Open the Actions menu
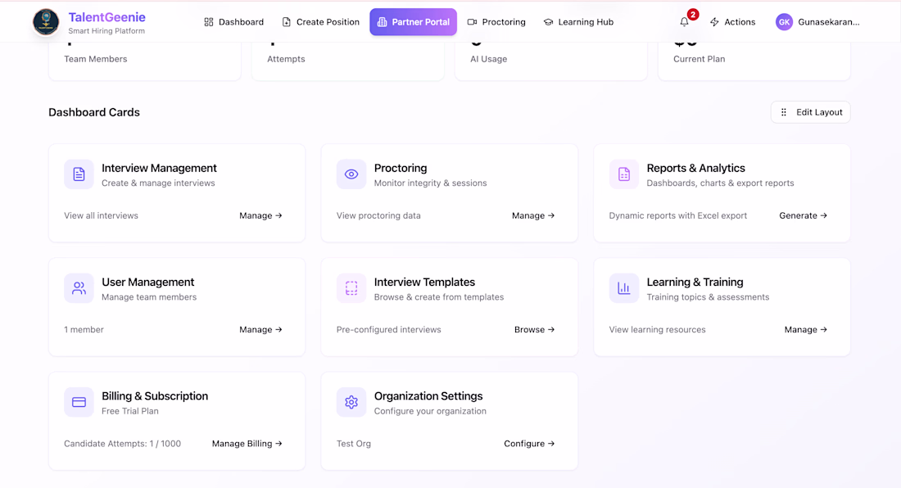 click(732, 22)
